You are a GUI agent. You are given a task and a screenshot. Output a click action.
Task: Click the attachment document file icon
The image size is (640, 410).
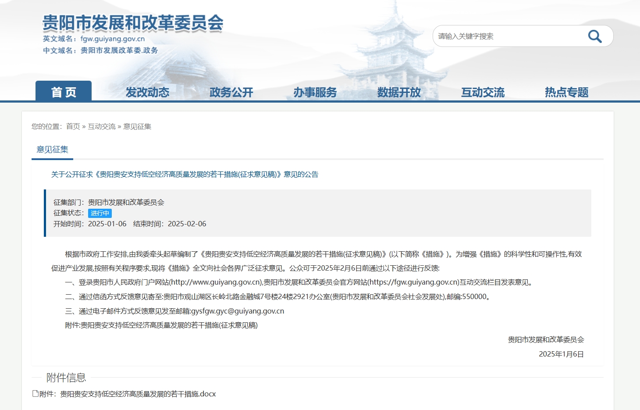coord(36,393)
